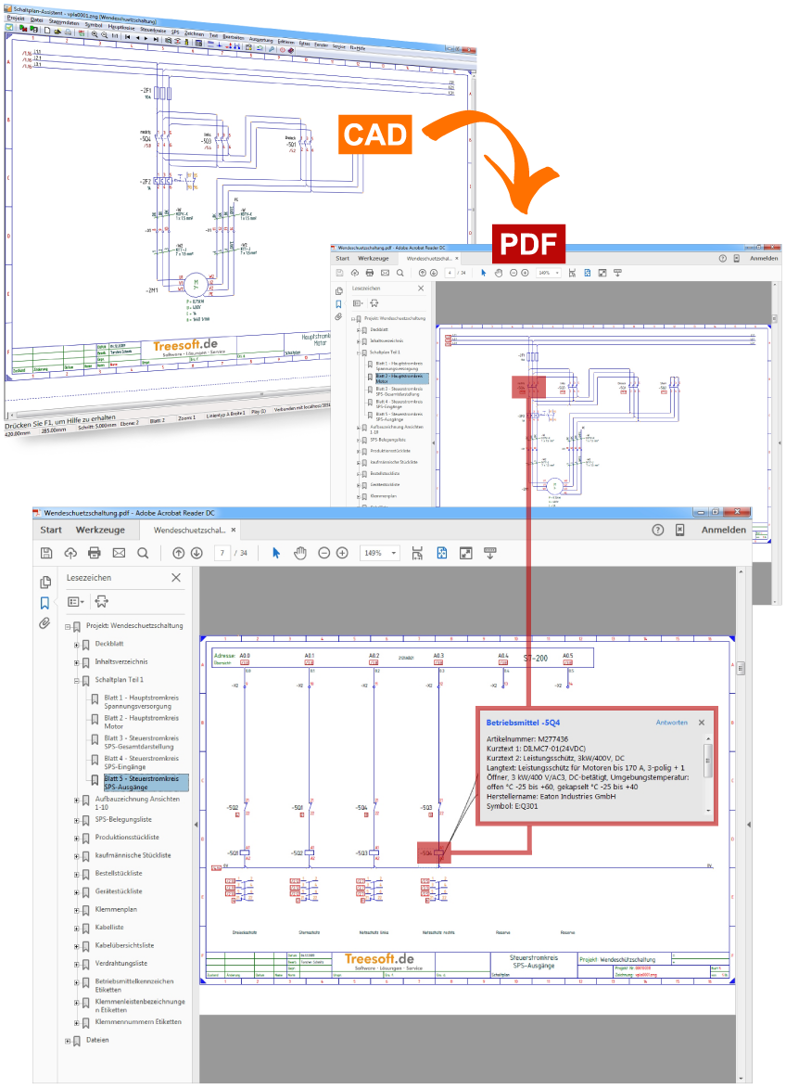Open the search magnifier tool

click(x=143, y=553)
